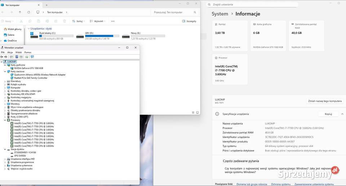Select the NVIDIA GeForce GTX 1060 6GB device
The height and width of the screenshot is (186, 346).
(x=28, y=68)
